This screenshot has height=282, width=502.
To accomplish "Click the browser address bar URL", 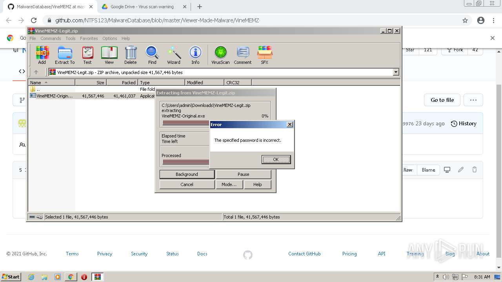I will (x=157, y=20).
